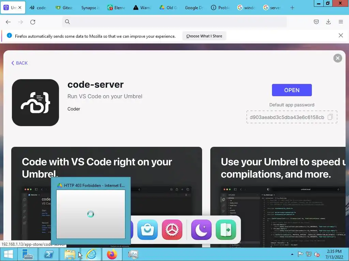
Task: Close the app details dialog
Action: click(x=337, y=58)
